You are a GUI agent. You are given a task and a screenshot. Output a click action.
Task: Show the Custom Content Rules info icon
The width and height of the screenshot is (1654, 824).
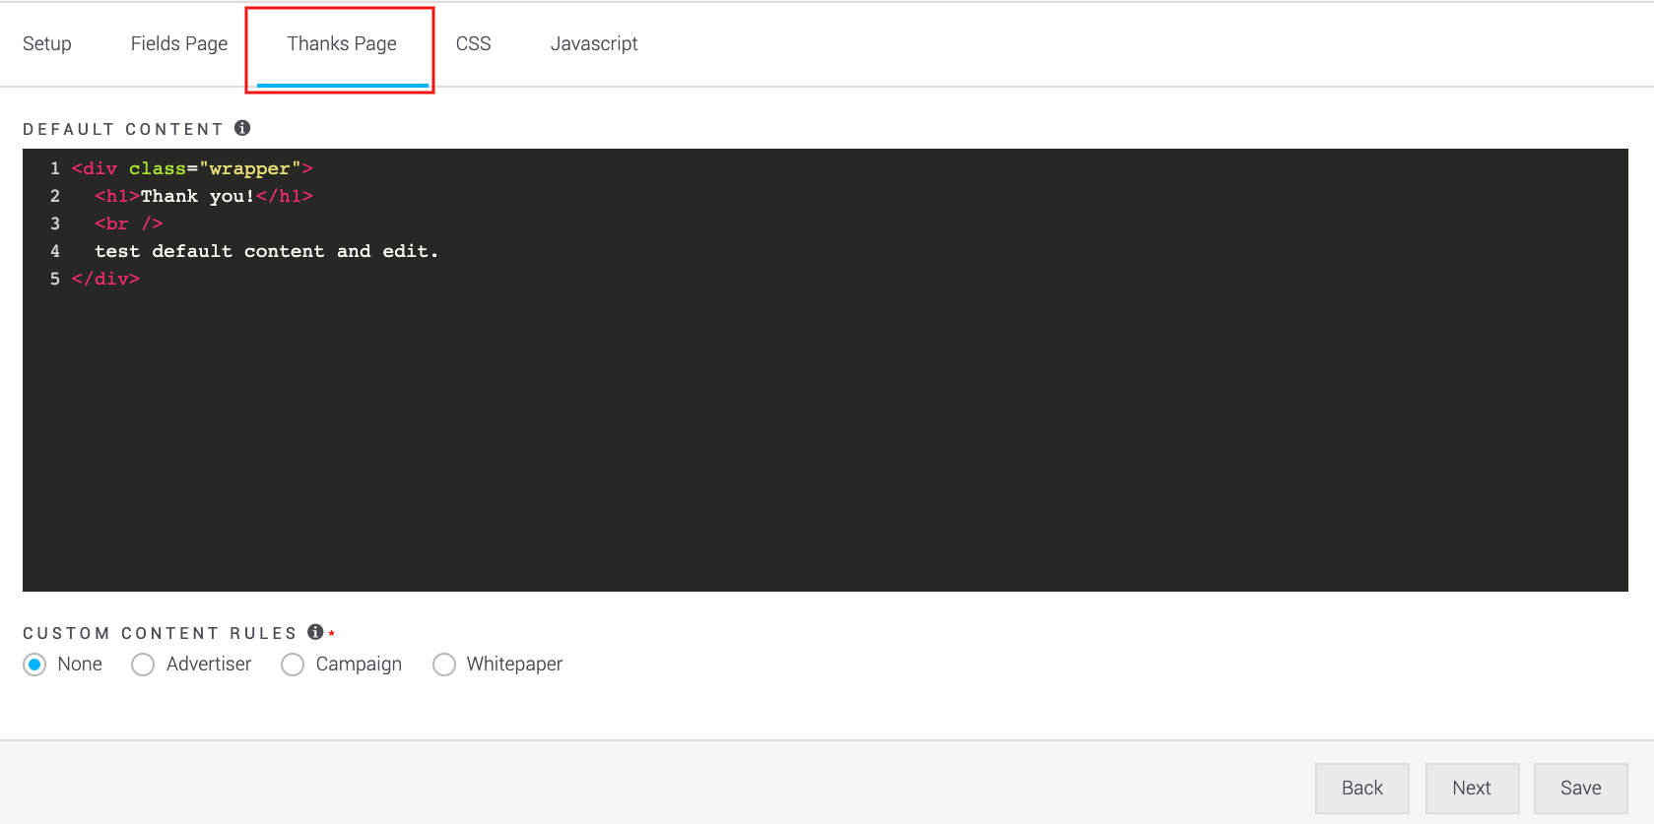(x=315, y=632)
